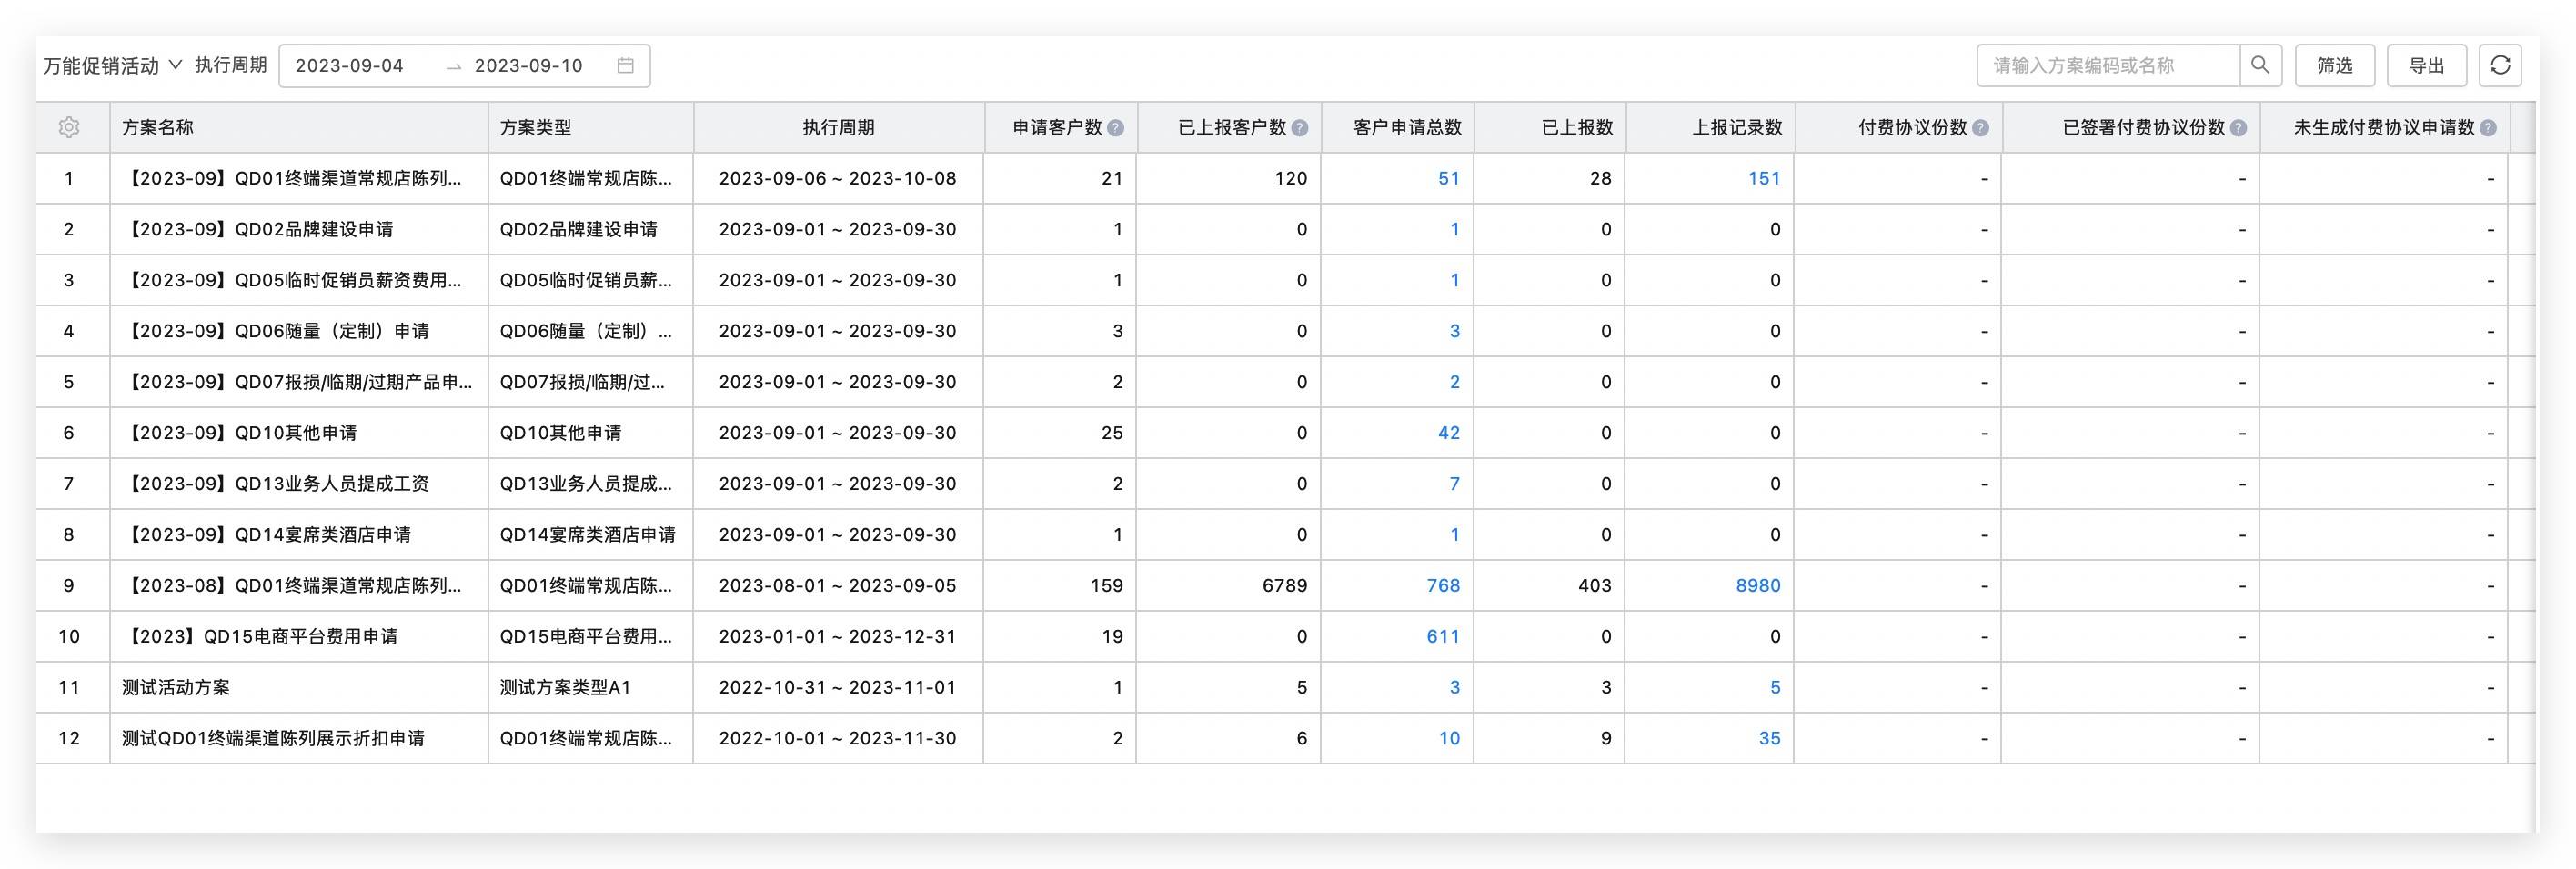Open 上报记录数 link 35 in row 12
The image size is (2576, 869).
1770,738
